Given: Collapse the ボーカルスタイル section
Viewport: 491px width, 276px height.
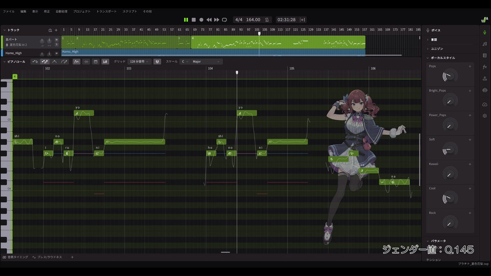Looking at the screenshot, I should 428,58.
